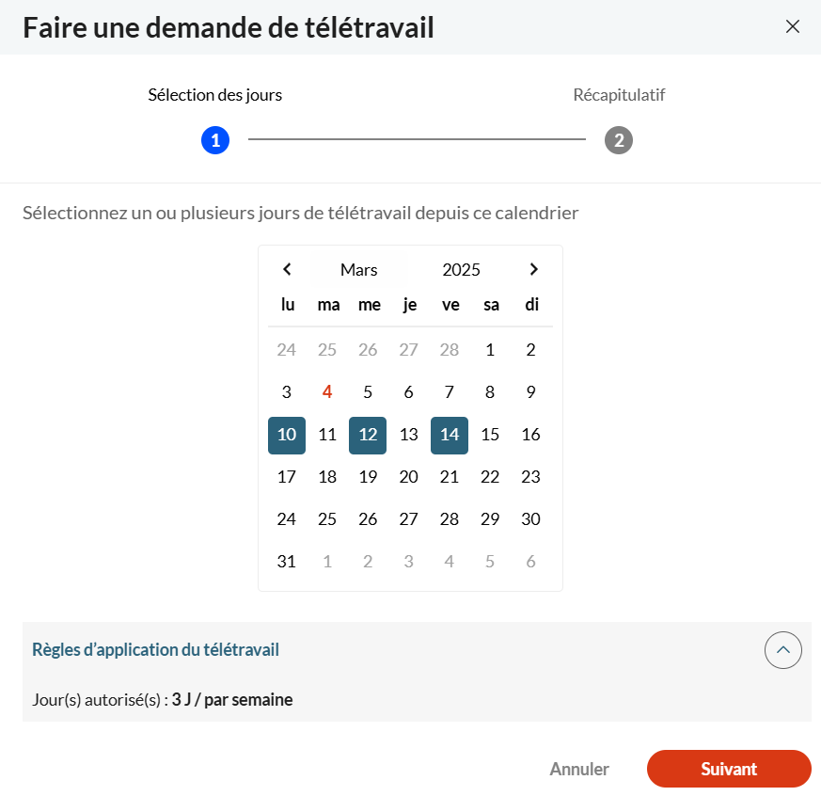Switch to the Récapitulatif step label

(x=619, y=95)
